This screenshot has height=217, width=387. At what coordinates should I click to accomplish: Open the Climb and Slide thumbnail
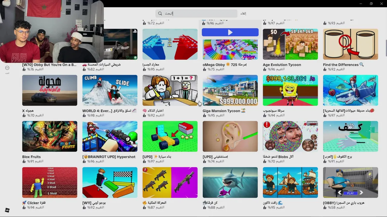(110, 90)
